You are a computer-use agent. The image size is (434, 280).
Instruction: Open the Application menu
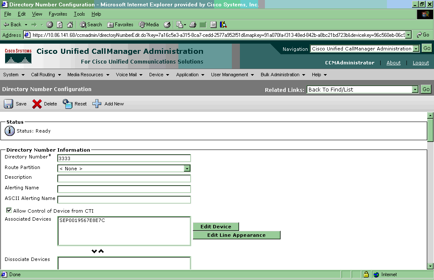pyautogui.click(x=190, y=75)
